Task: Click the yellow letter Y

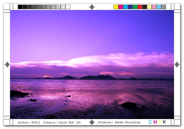Action: (x=160, y=122)
